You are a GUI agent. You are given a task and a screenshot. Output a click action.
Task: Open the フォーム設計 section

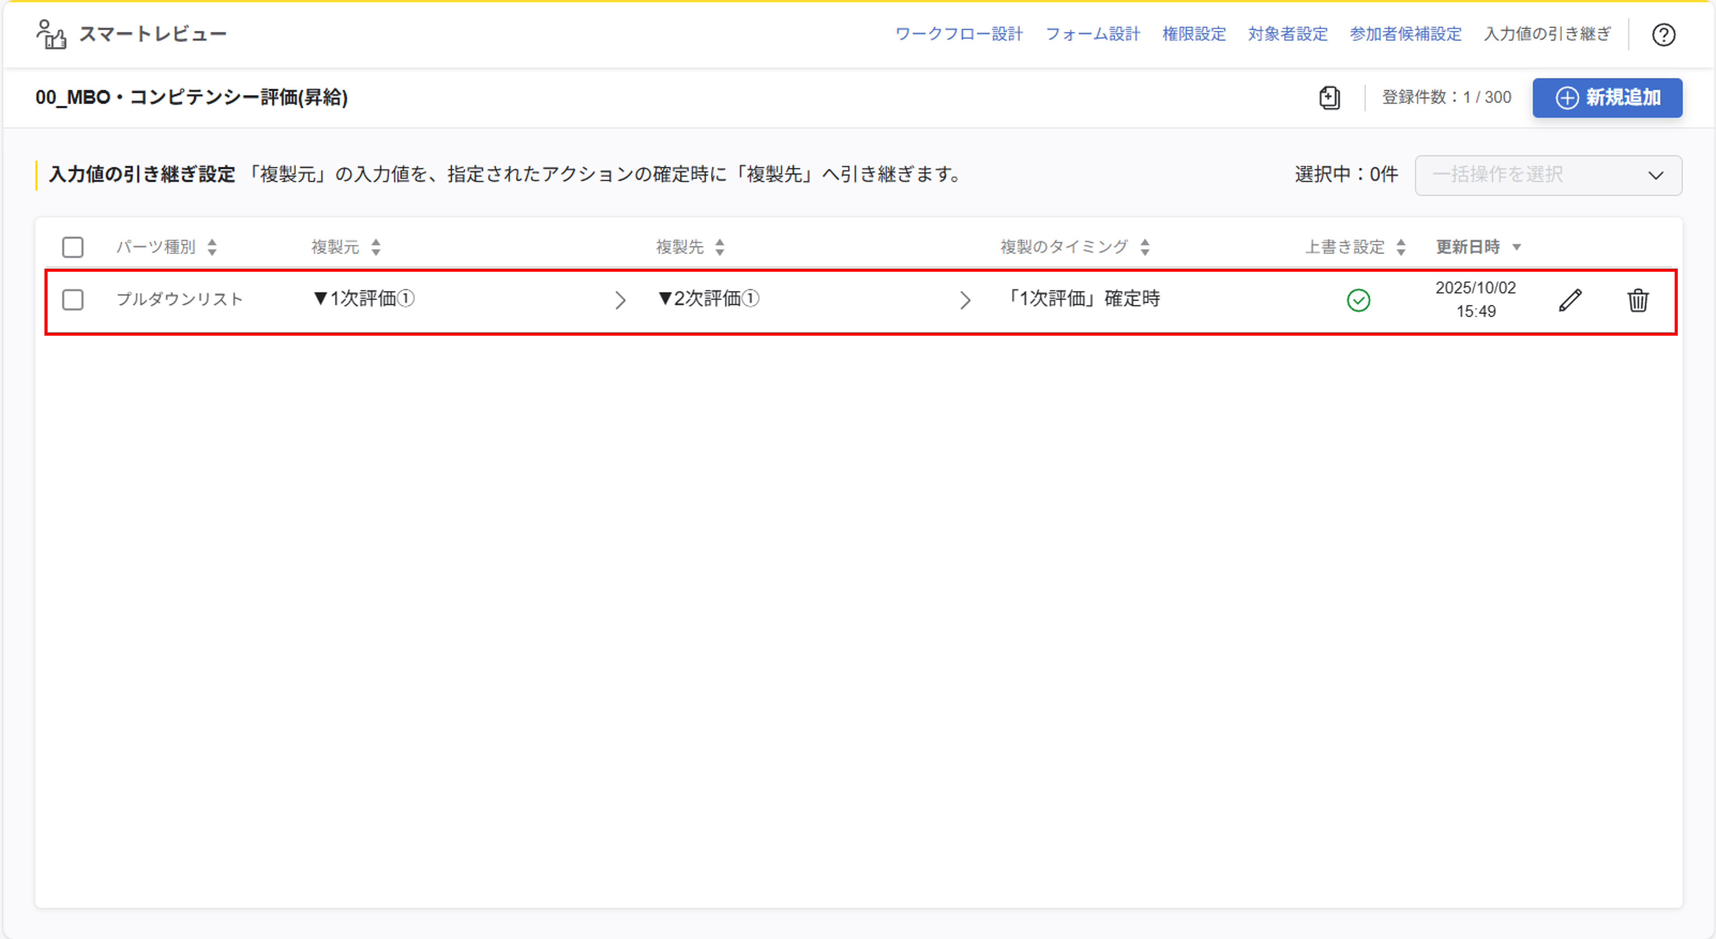click(1093, 34)
